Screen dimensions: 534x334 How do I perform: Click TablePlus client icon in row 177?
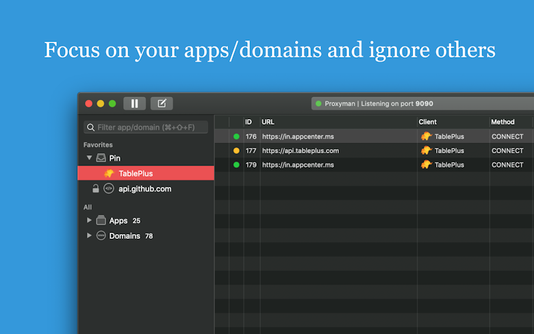[426, 150]
